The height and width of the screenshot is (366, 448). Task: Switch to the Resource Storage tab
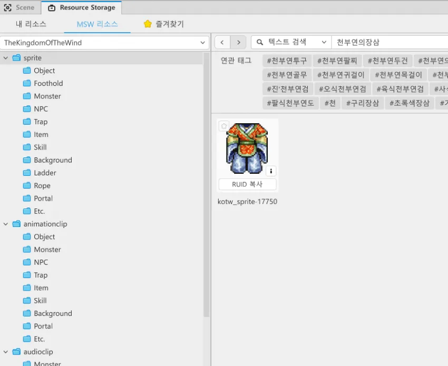point(82,8)
